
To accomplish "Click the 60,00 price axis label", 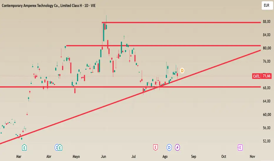I will (267, 114).
